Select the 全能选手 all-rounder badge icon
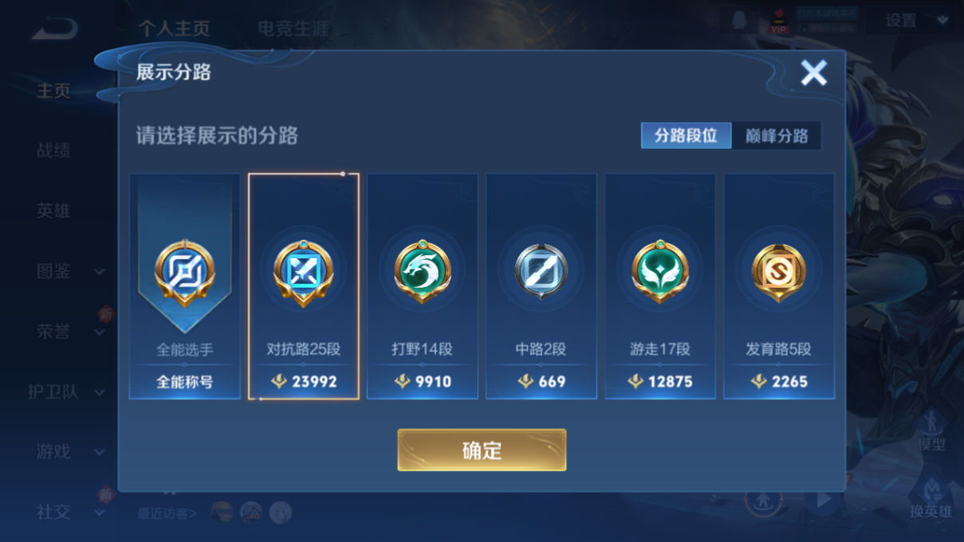The width and height of the screenshot is (964, 542). pos(184,273)
